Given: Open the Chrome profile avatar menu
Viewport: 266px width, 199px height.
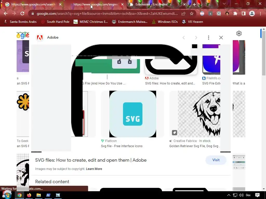Looking at the screenshot, I should 252,13.
